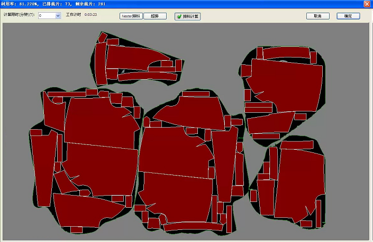Image resolution: width=373 pixels, height=242 pixels.
Task: Select curved strip atop the top-right cluster
Action: pos(286,53)
